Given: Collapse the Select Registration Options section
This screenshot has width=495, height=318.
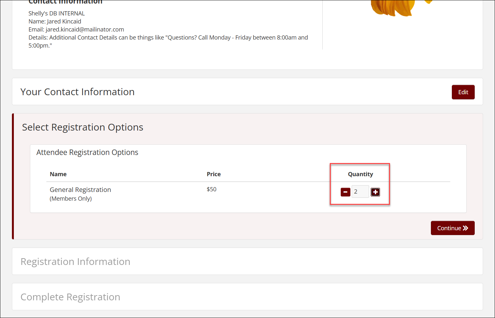Looking at the screenshot, I should (x=82, y=127).
